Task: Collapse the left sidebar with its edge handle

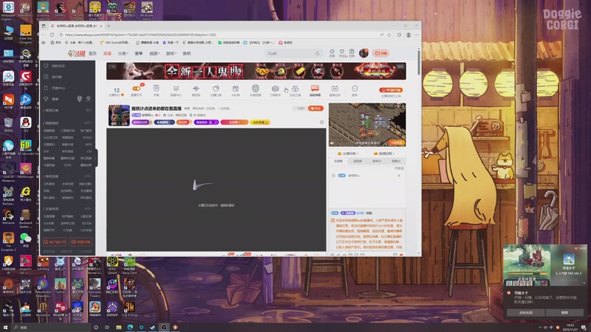Action: pos(97,158)
